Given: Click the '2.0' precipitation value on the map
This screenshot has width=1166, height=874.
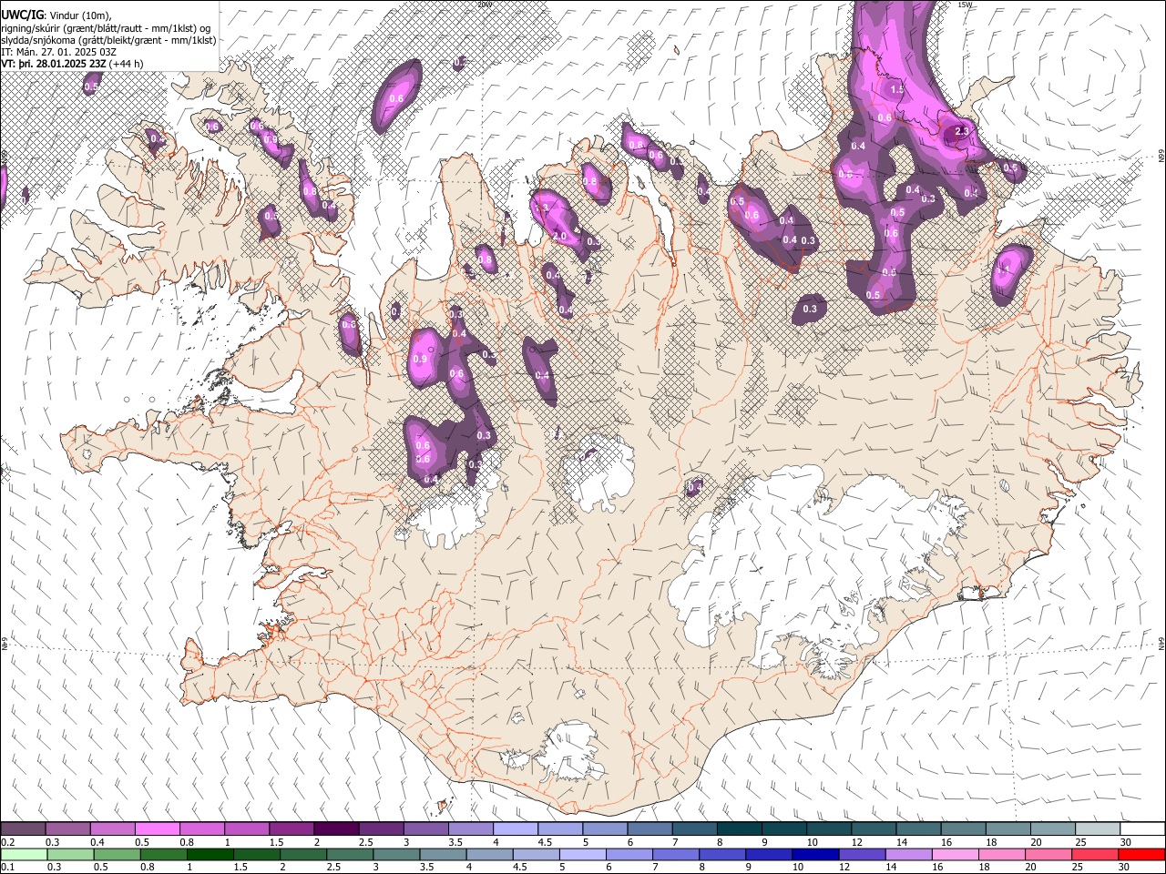Looking at the screenshot, I should (x=559, y=236).
